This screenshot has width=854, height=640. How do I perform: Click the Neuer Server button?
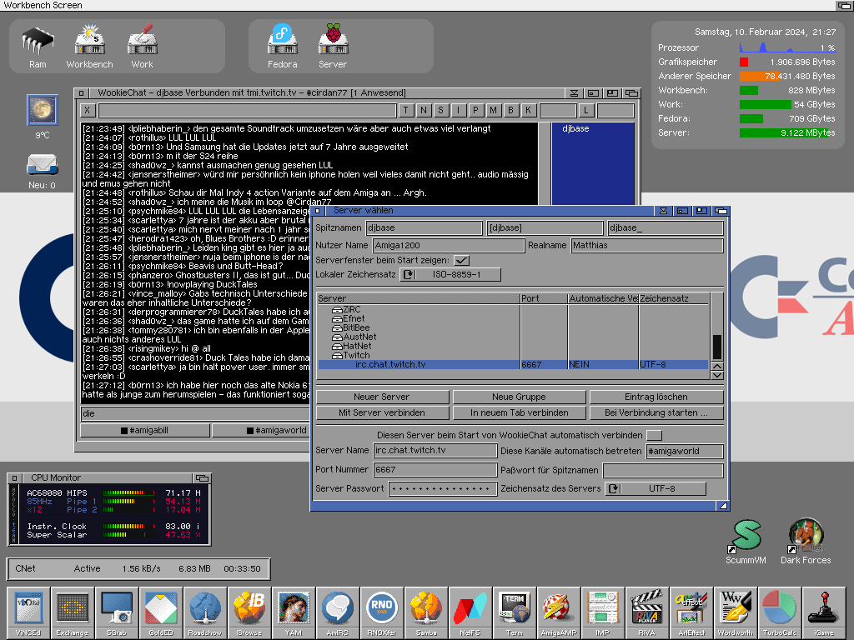point(382,397)
